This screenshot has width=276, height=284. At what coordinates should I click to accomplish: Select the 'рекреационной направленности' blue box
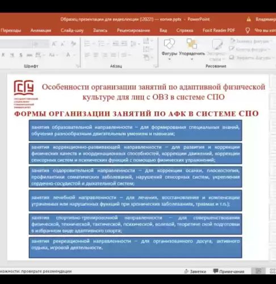[135, 247]
